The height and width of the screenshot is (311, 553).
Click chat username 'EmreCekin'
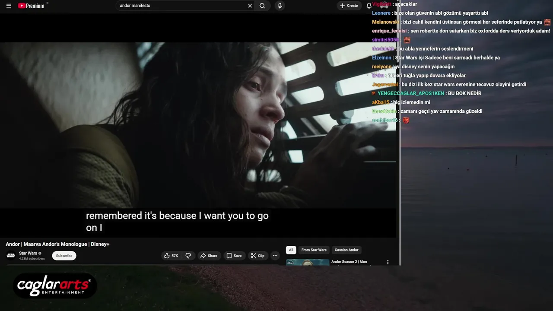click(x=384, y=111)
